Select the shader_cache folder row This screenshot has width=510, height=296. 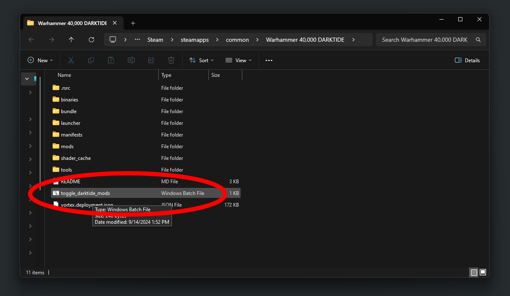coord(146,158)
